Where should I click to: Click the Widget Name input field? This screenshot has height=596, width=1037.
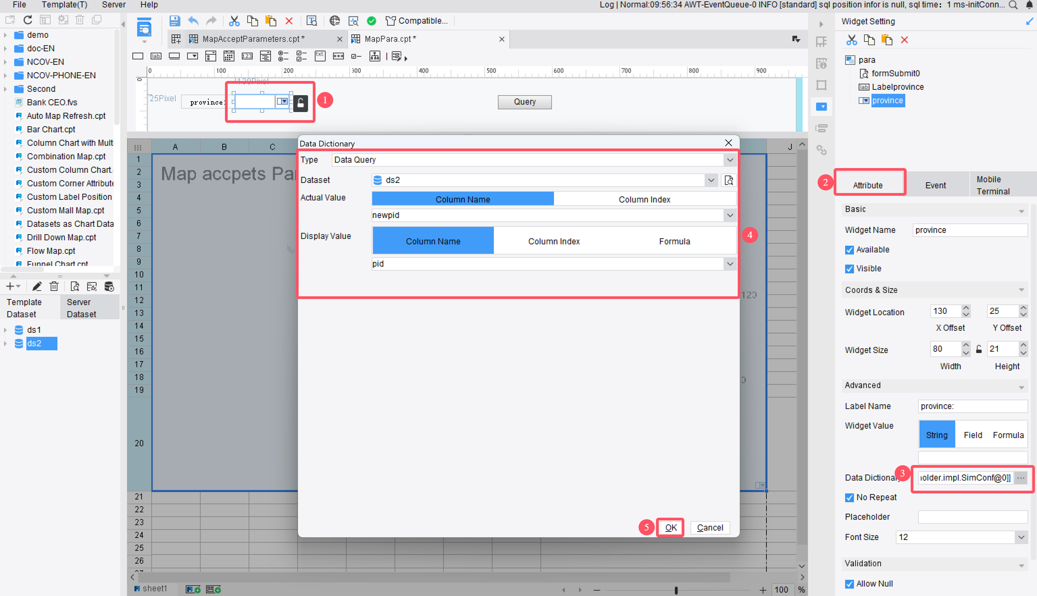click(x=970, y=230)
